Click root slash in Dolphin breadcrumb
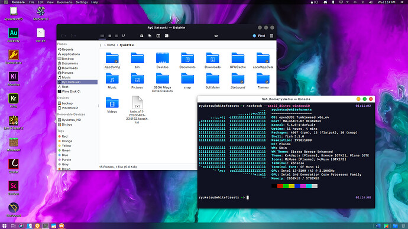Screen dimensions: 408x229 coord(101,45)
